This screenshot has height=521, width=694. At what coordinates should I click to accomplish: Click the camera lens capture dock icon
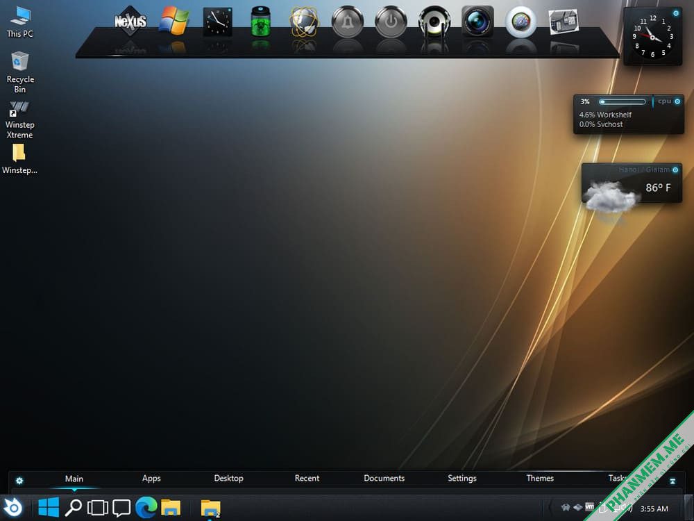(x=477, y=22)
